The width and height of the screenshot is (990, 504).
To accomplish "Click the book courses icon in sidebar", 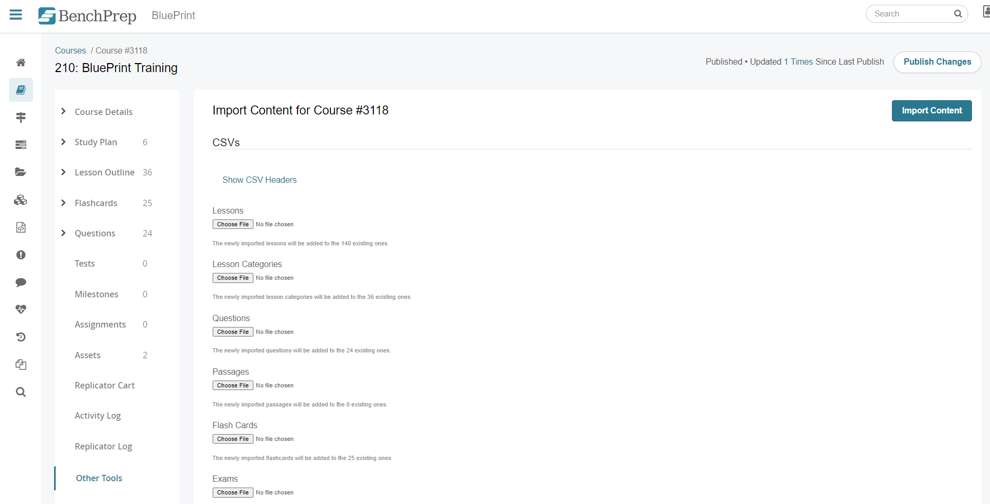I will pyautogui.click(x=21, y=90).
